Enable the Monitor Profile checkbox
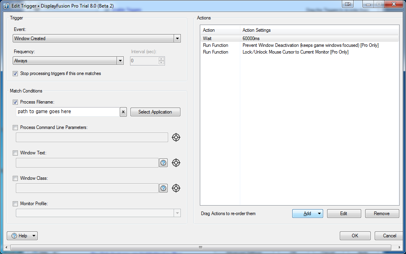Viewport: 406px width, 254px height. [x=15, y=204]
